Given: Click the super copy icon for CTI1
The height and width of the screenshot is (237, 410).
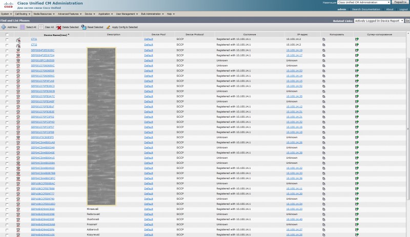Looking at the screenshot, I should (357, 39).
